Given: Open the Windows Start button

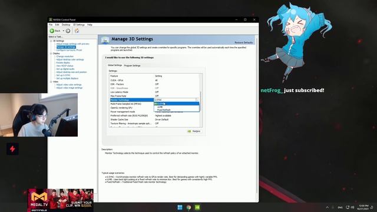Looking at the screenshot, I should click(x=180, y=207).
